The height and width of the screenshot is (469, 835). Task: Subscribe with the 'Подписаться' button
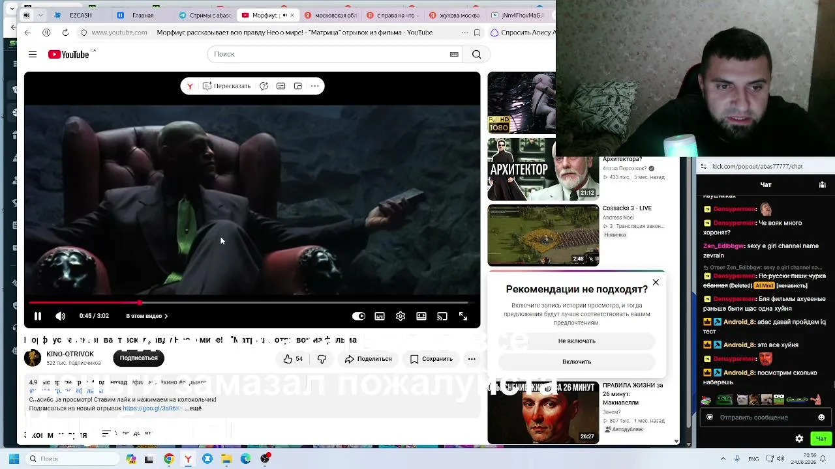point(138,358)
